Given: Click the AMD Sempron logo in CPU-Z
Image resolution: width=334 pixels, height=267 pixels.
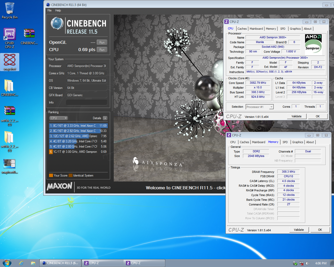Looking at the screenshot, I should [x=313, y=44].
